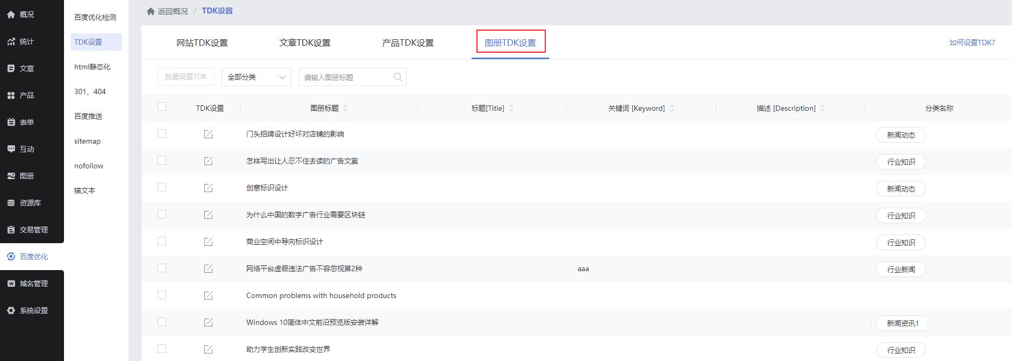Open html静态化 in submenu

point(92,67)
